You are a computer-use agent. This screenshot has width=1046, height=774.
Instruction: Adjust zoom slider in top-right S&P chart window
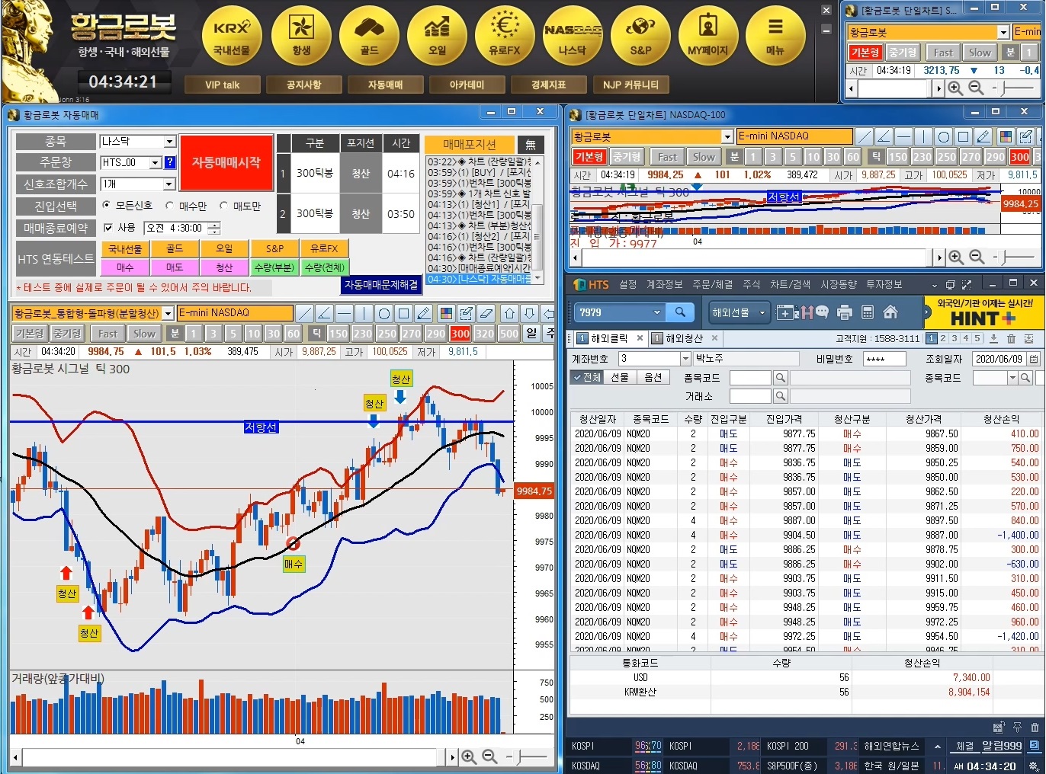tap(1014, 89)
